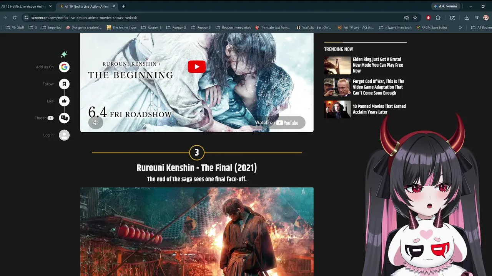Open the Reopen 3 bookmark folder
Screen dimensions: 492x276
coord(201,28)
